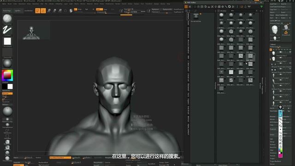
Task: Open the Alpha menu in ZBrush menu bar
Action: [x=4, y=4]
